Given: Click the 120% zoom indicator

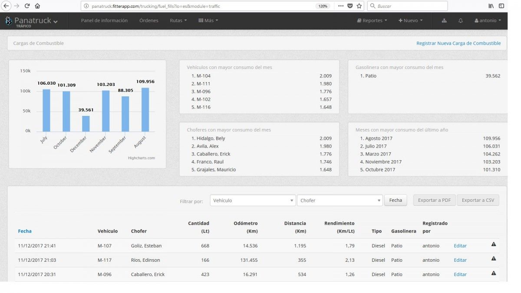Looking at the screenshot, I should [323, 6].
